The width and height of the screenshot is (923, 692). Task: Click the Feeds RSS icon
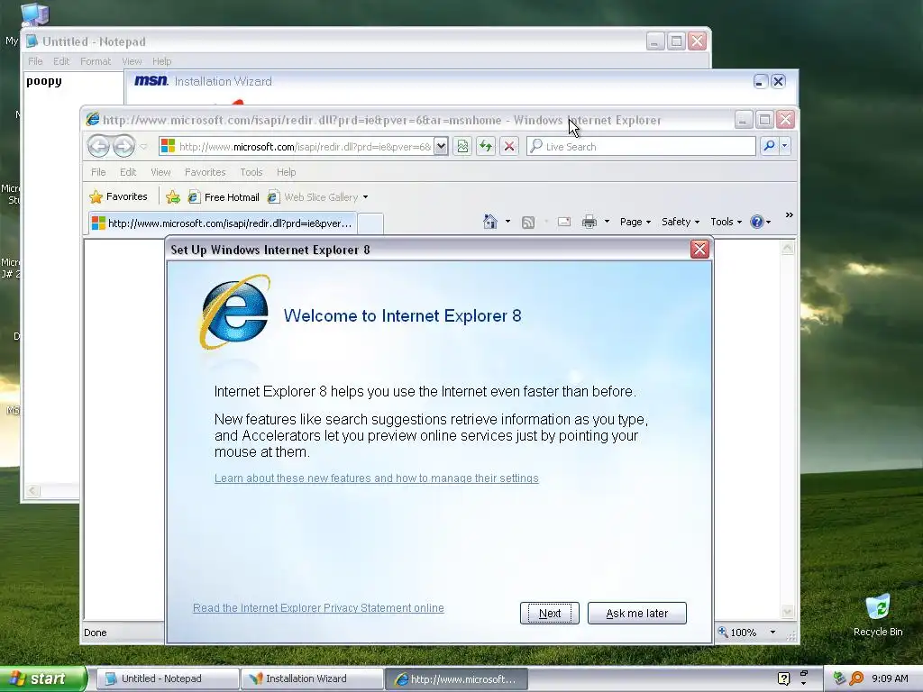[x=528, y=222]
